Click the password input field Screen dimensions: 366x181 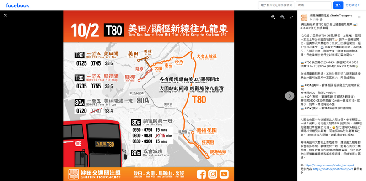313,5
